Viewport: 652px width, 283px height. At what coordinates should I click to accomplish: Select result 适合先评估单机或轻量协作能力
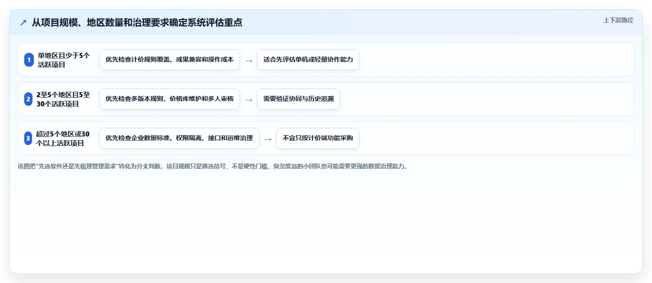(x=308, y=60)
